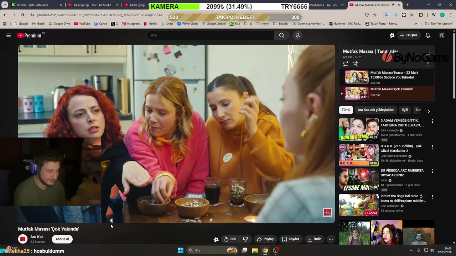Open 5 ADAM YEMEĞE GİTTİK video

tap(402, 123)
